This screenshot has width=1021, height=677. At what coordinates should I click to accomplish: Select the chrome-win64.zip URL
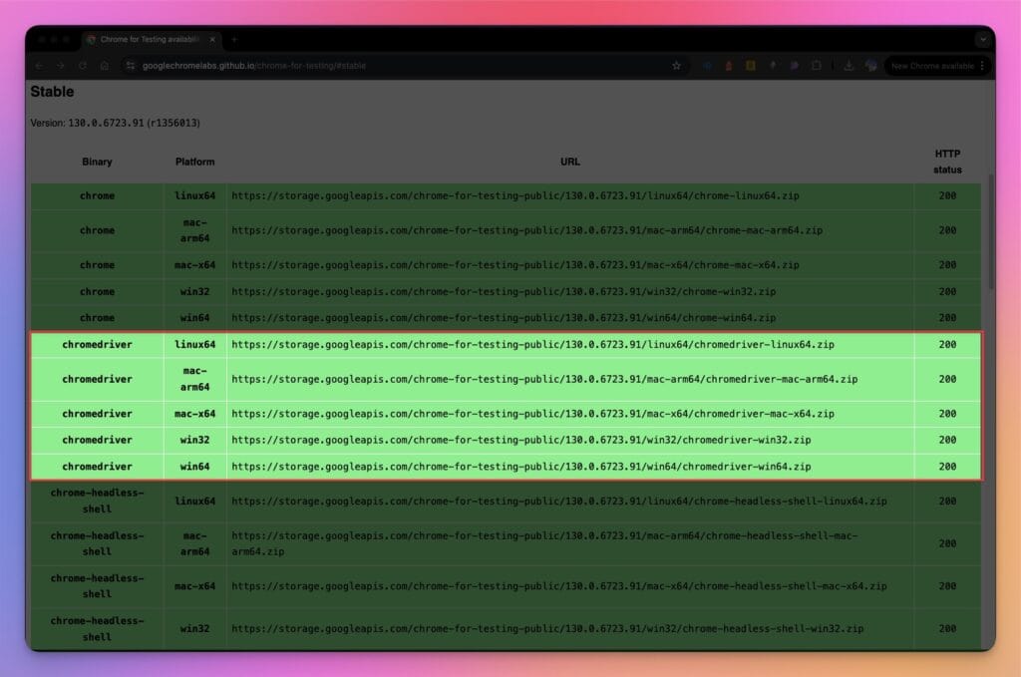[x=504, y=318]
